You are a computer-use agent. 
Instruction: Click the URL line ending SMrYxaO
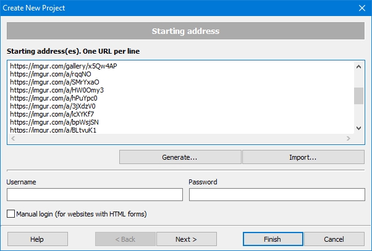pyautogui.click(x=54, y=82)
